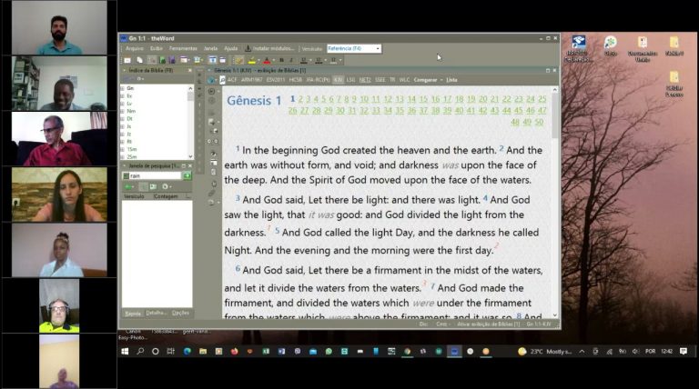Go to Genesis chapter 25

click(542, 99)
